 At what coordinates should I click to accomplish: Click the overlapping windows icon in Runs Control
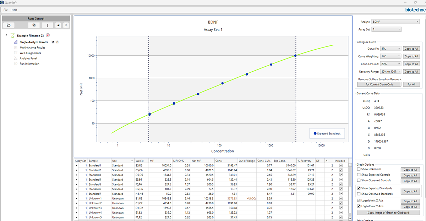pyautogui.click(x=34, y=25)
